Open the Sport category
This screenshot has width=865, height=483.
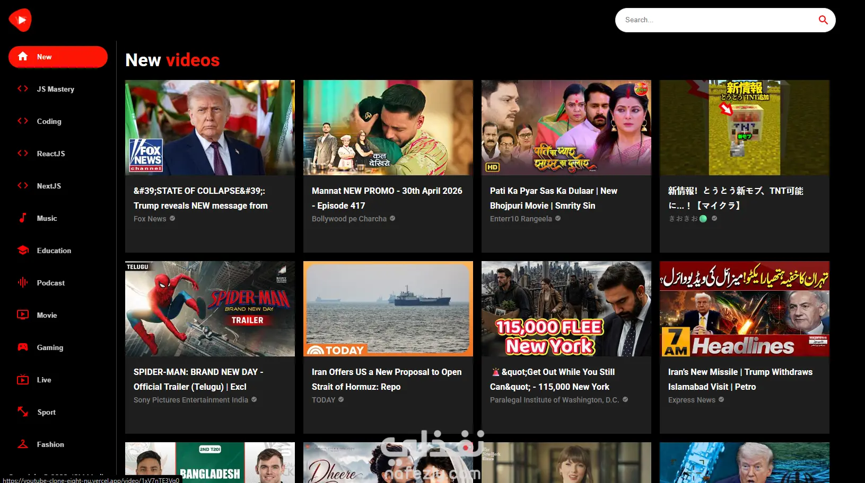(x=58, y=412)
